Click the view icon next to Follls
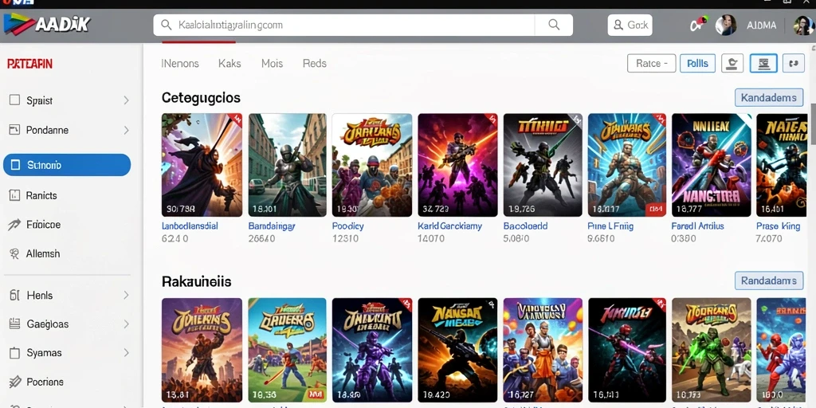The height and width of the screenshot is (408, 816). pyautogui.click(x=732, y=64)
